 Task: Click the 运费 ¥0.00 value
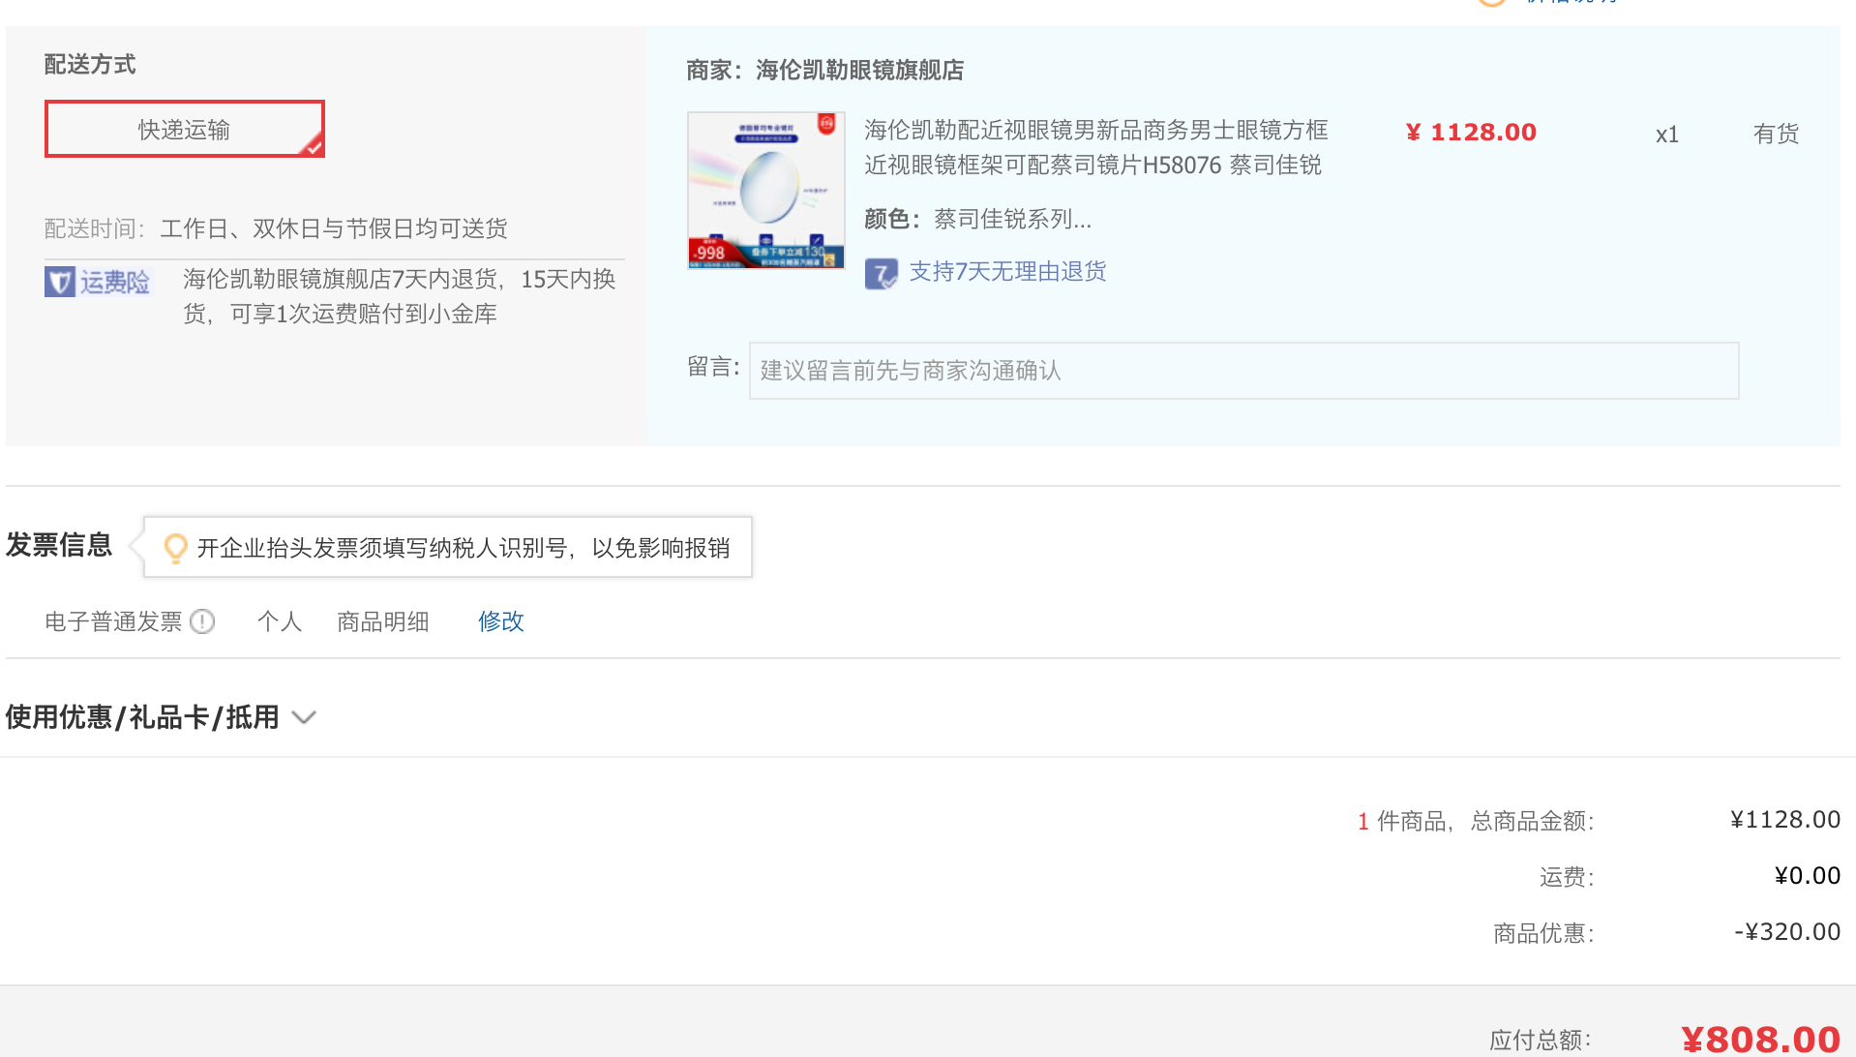pyautogui.click(x=1807, y=876)
